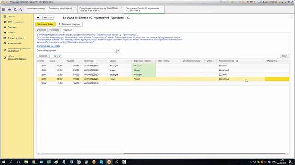Open Склад и доставка section in sidebar
Viewport: 295px width, 165px height.
(16, 38)
